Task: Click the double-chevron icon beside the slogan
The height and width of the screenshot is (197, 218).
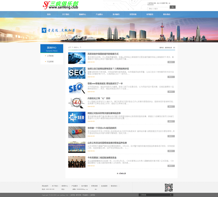Action: (x=174, y=48)
